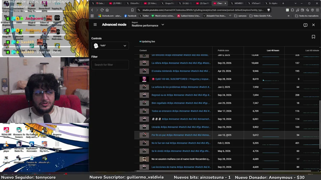This screenshot has height=180, width=321.
Task: Switch to the ElécerPac browser tab
Action: click(x=133, y=3)
